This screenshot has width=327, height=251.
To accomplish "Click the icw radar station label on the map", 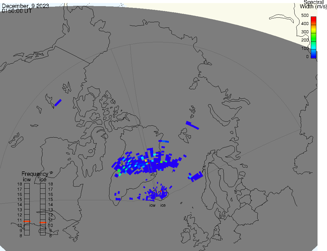I will pyautogui.click(x=152, y=205).
